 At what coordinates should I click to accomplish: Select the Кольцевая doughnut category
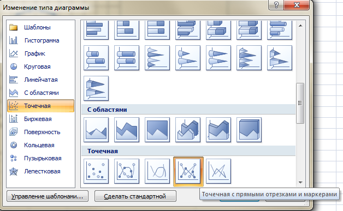click(x=40, y=145)
